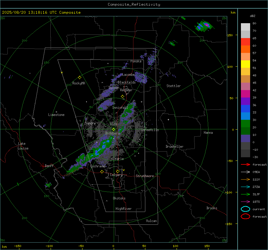Click the magenta 18TS arrow icon
The image size is (268, 250).
pos(245,202)
